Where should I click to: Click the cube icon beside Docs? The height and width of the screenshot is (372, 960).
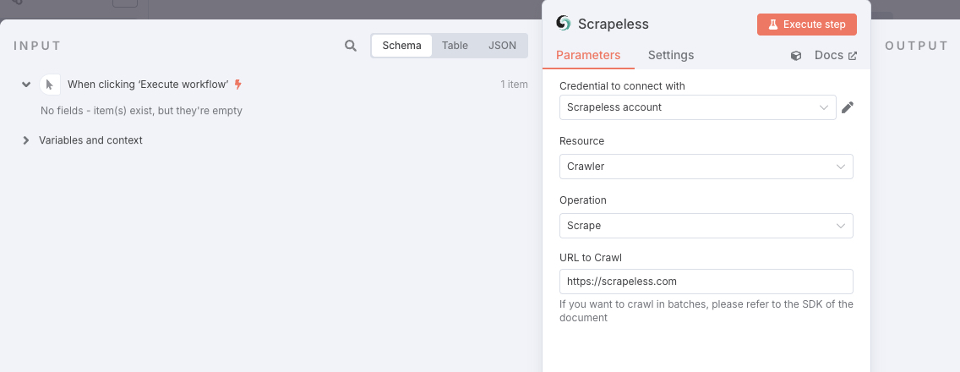point(796,56)
